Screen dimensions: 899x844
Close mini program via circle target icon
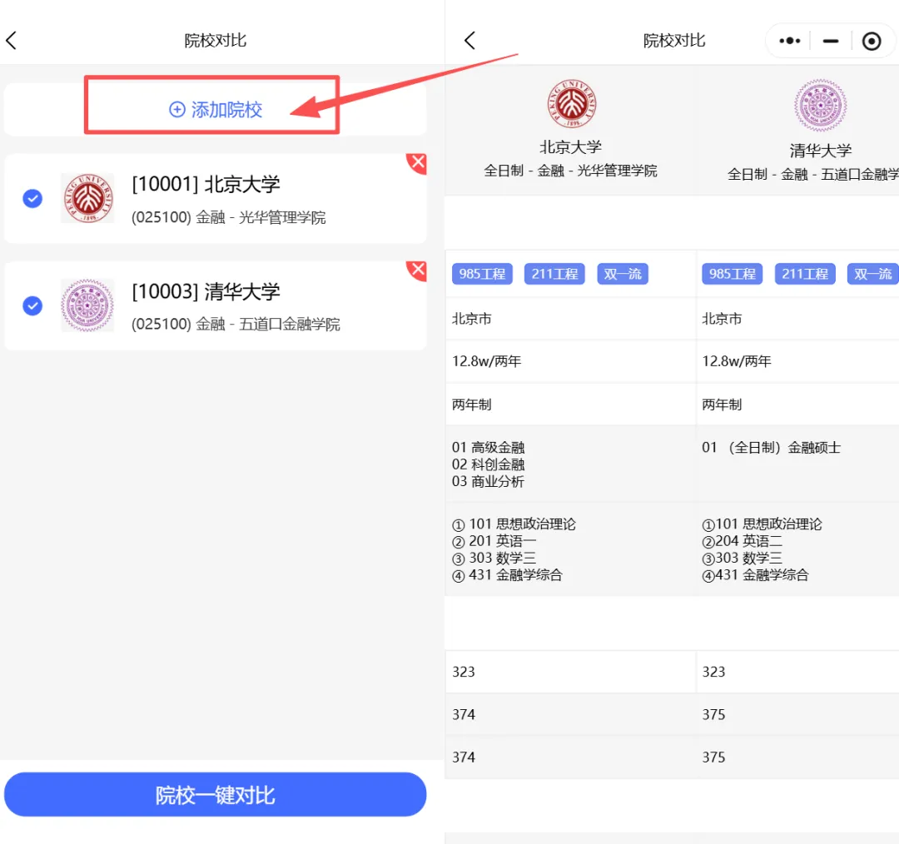[x=872, y=41]
